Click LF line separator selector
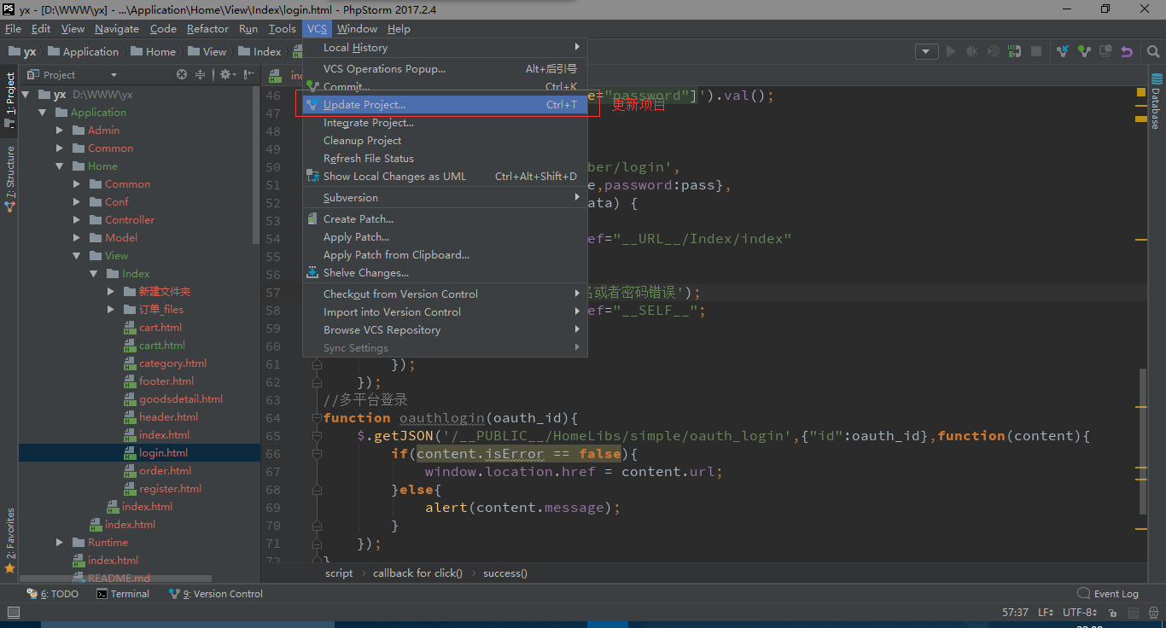Viewport: 1166px width, 628px height. click(x=1046, y=613)
